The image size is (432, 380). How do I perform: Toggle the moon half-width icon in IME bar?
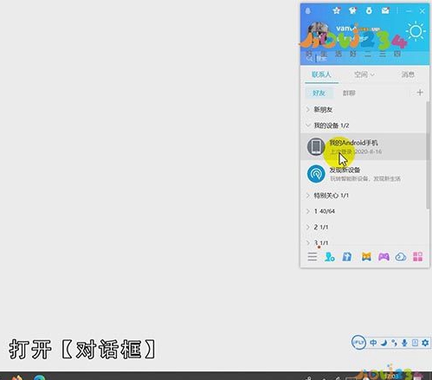pyautogui.click(x=384, y=343)
